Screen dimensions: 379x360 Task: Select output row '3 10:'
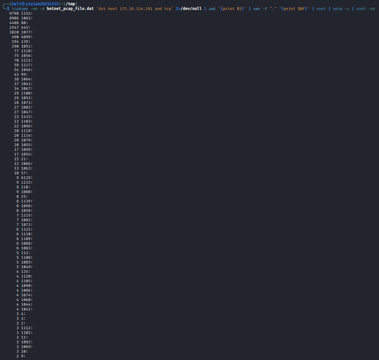pos(22,351)
